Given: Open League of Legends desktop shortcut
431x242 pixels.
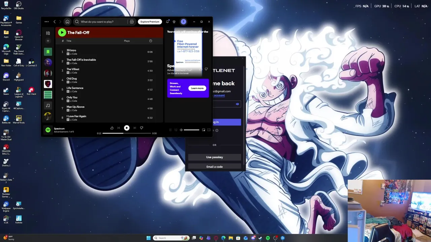Looking at the screenshot, I should tap(19, 92).
